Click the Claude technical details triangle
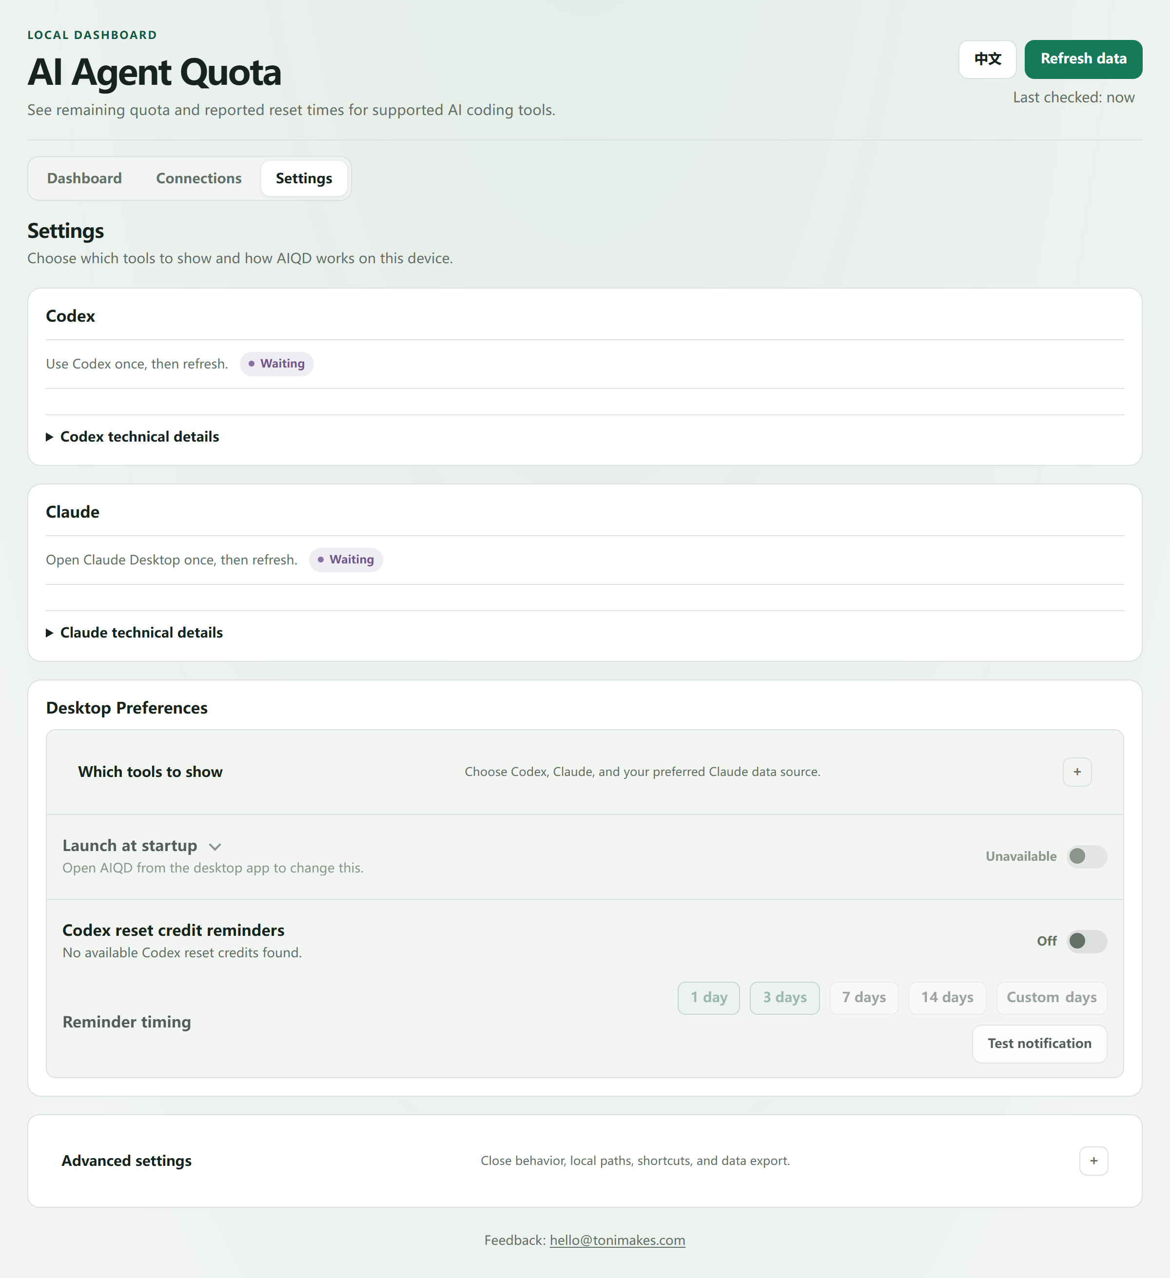This screenshot has height=1278, width=1170. pos(49,633)
